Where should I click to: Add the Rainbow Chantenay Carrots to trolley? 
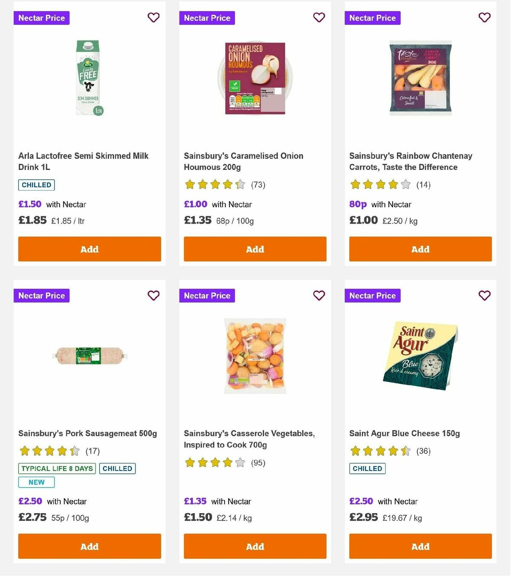tap(420, 249)
